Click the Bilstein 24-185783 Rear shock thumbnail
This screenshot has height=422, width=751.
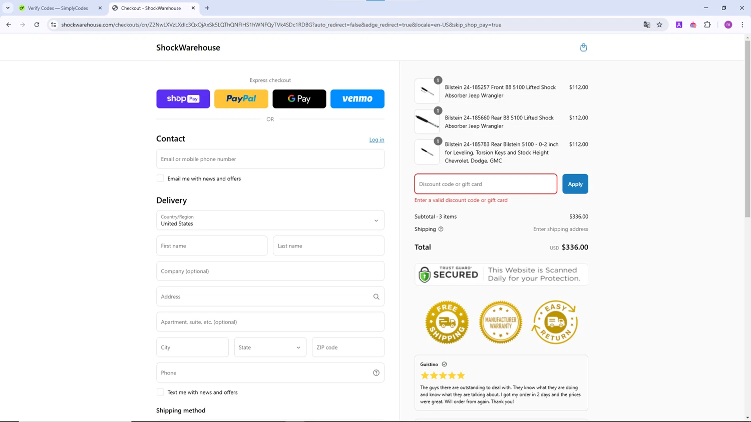pyautogui.click(x=427, y=152)
